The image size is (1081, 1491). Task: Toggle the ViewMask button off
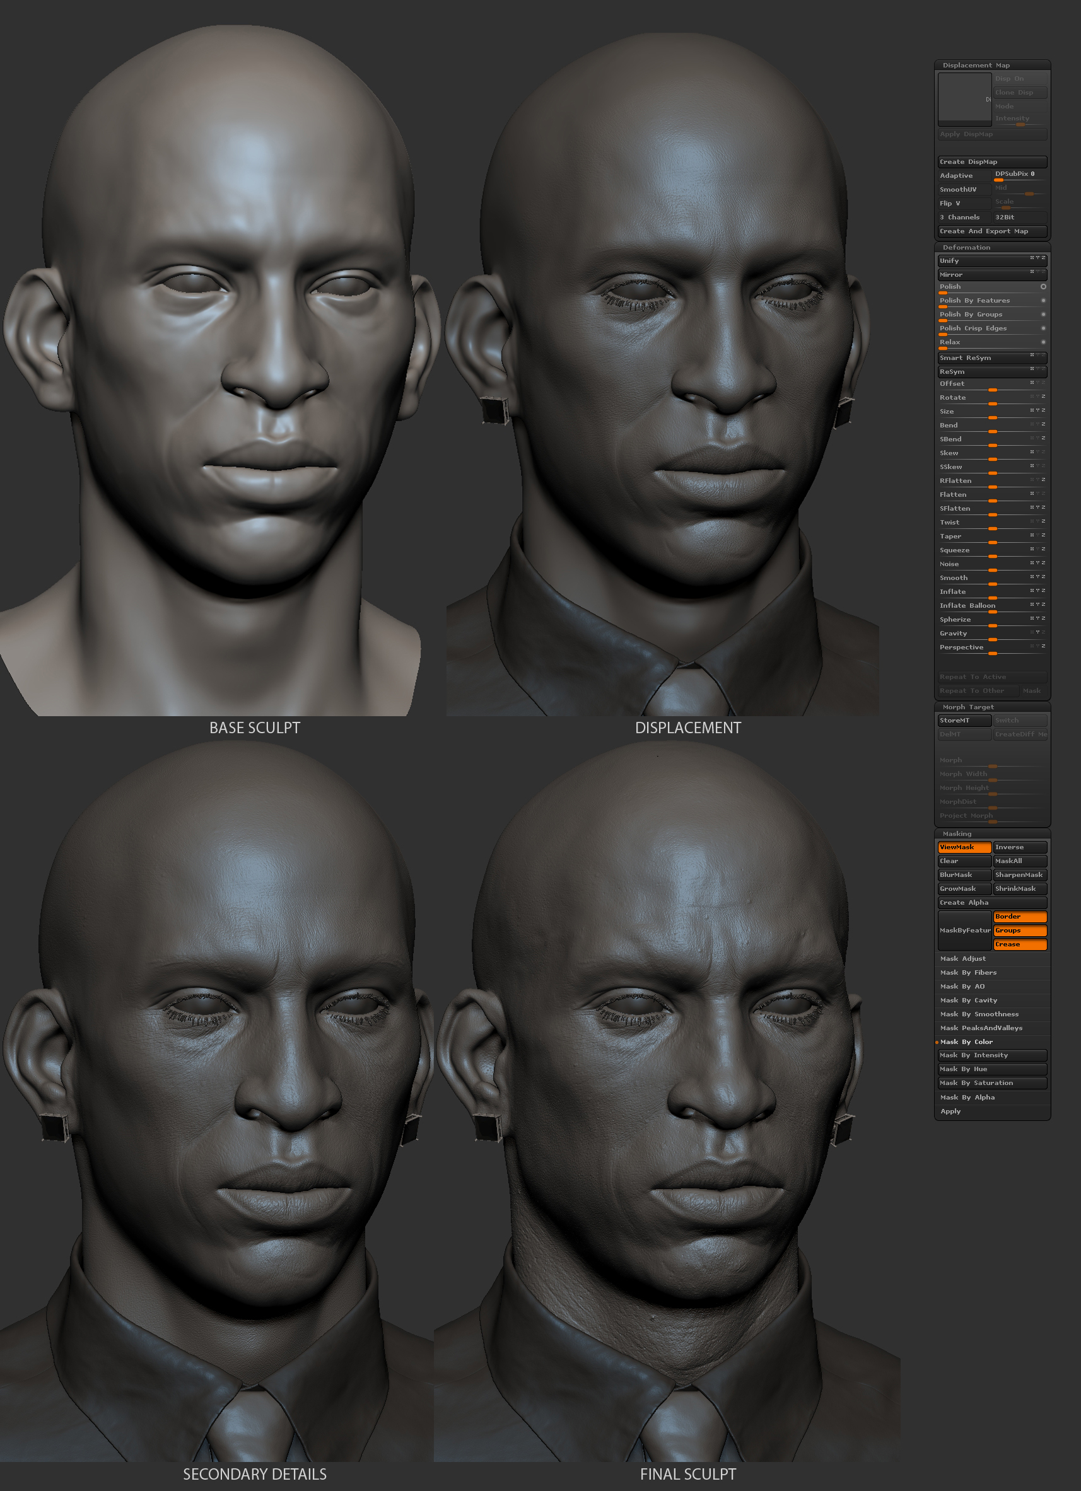(964, 847)
